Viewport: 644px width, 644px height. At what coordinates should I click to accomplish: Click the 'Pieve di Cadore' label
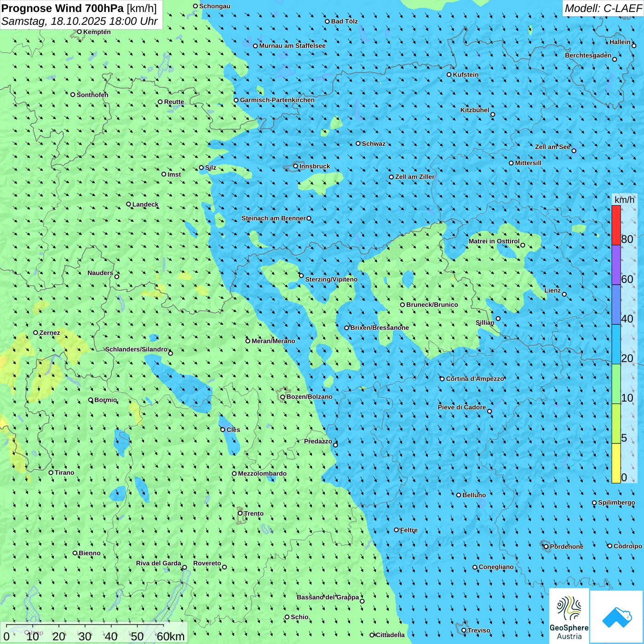[x=462, y=407]
